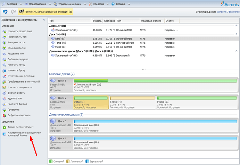Click the convert to logical icon
The height and width of the screenshot is (165, 240).
tap(4, 82)
